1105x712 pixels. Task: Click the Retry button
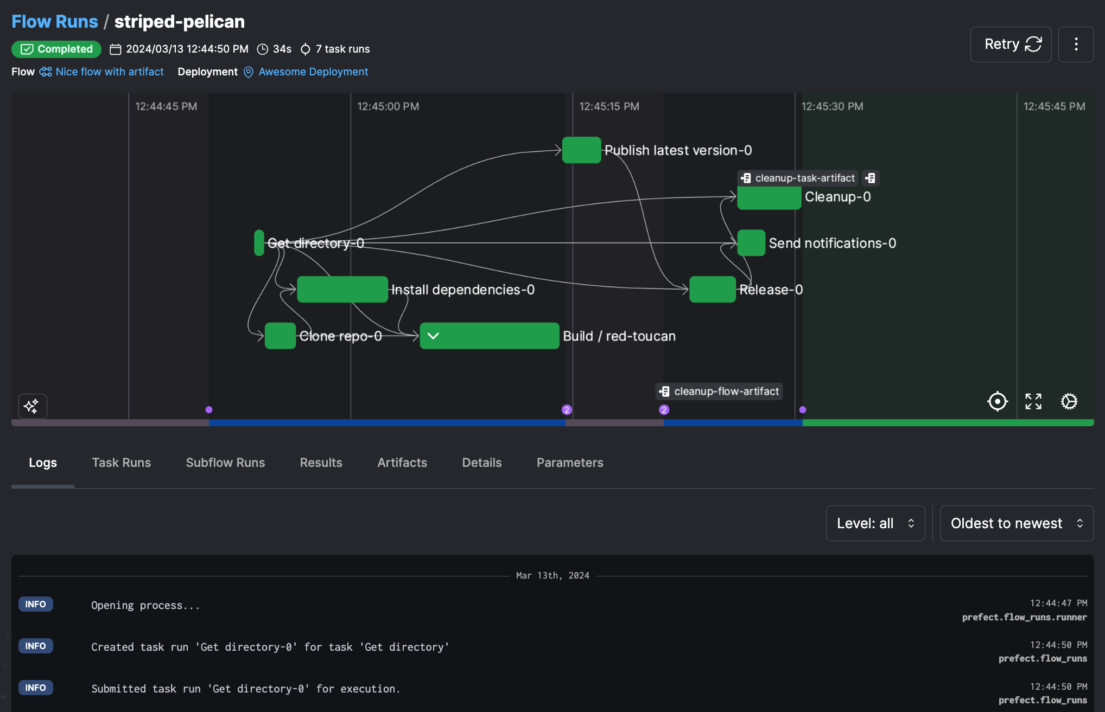coord(1011,44)
